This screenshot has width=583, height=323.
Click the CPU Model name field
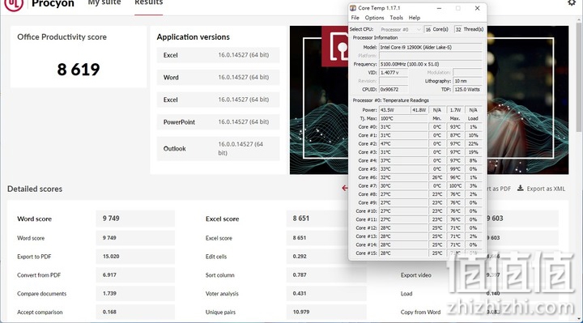pos(430,47)
